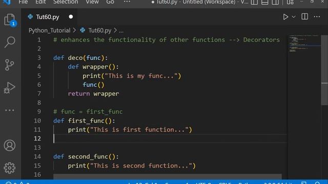The image size is (328, 184).
Task: Show hidden menus via title bar ellipsis
Action: [127, 2]
